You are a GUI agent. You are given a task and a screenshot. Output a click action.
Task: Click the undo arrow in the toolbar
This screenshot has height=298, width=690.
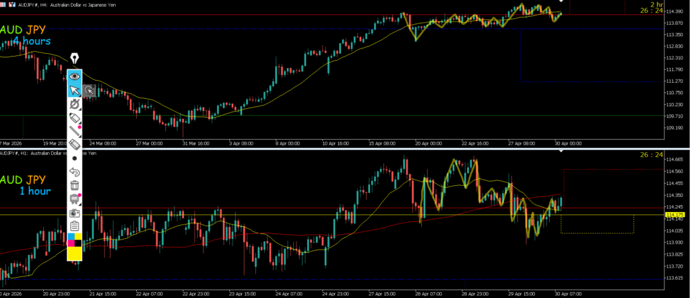(75, 172)
